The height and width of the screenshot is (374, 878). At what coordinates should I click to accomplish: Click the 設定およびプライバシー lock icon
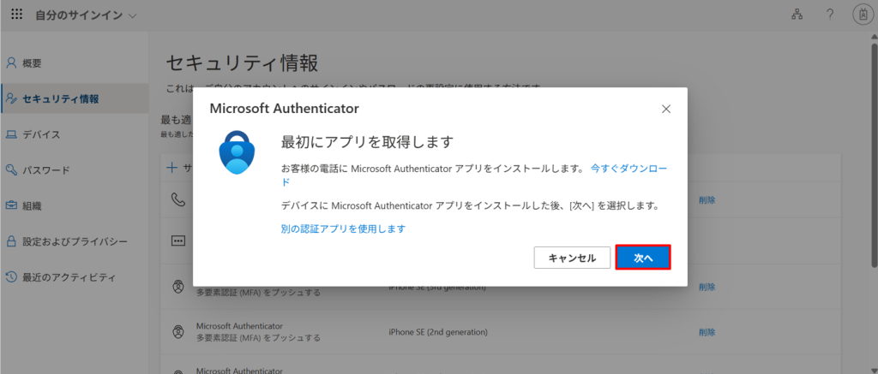click(11, 241)
